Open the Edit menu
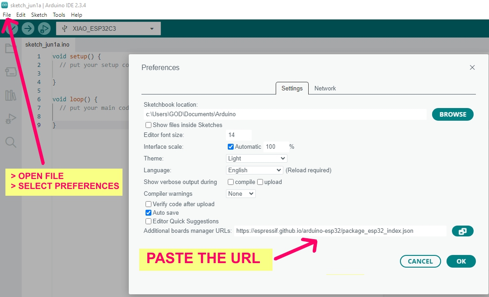489x297 pixels. pos(21,14)
